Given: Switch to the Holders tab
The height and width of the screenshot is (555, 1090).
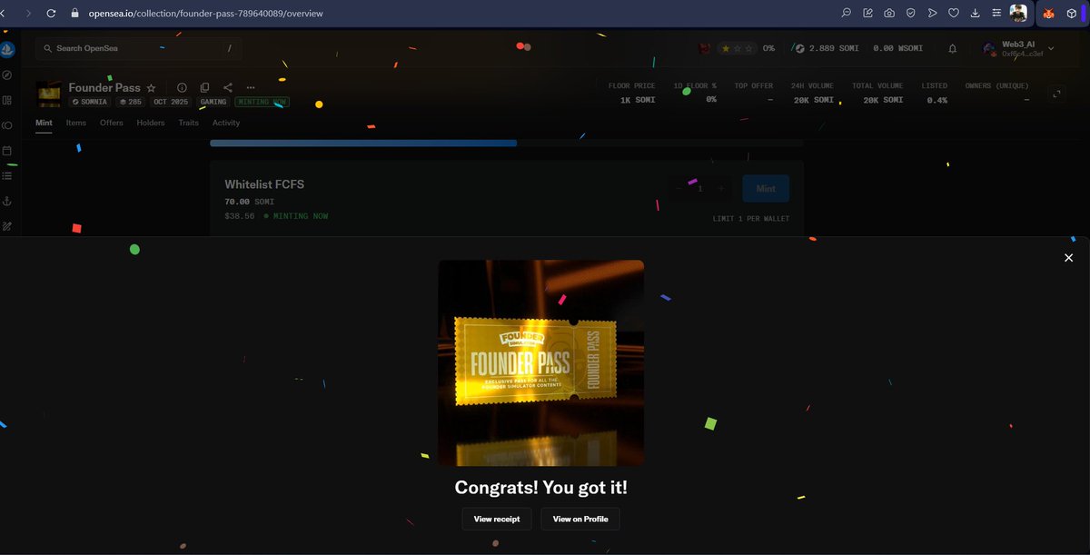Looking at the screenshot, I should [151, 123].
